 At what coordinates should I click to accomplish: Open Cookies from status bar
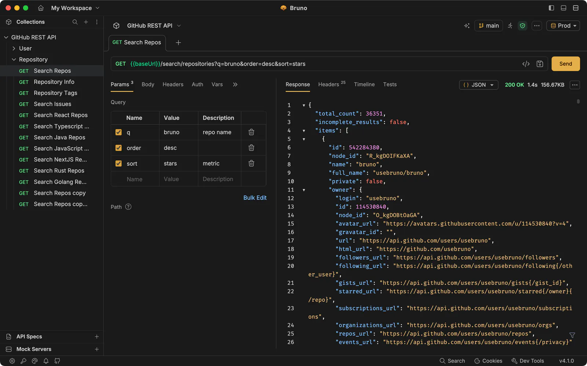coord(488,361)
